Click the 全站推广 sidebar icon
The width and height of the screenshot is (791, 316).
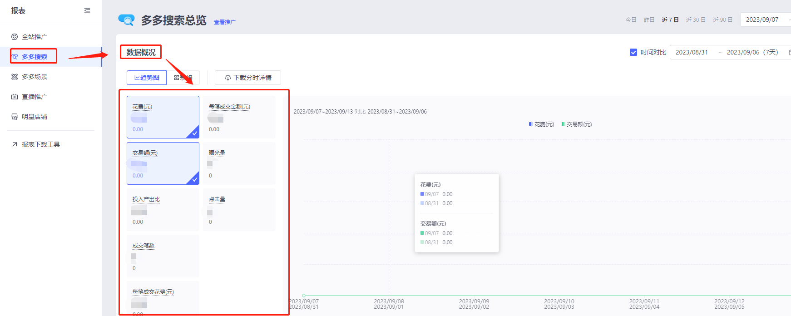(x=15, y=37)
